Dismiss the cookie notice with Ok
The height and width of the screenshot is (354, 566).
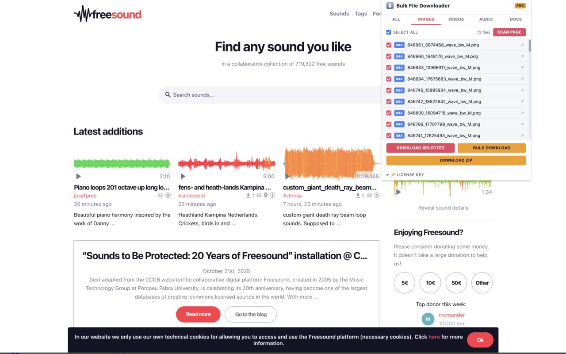point(480,340)
